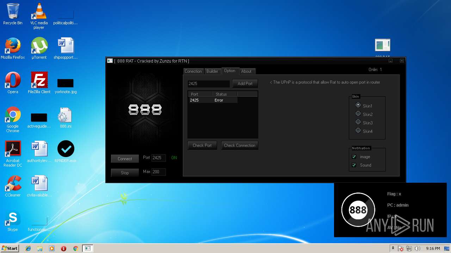This screenshot has width=451, height=253.
Task: Click the port entry field above the table
Action: point(209,84)
